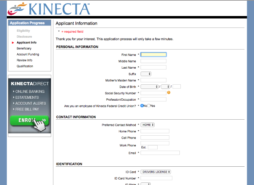The image size is (254, 185).
Task: Open the Suffix dropdown
Action: pyautogui.click(x=146, y=74)
